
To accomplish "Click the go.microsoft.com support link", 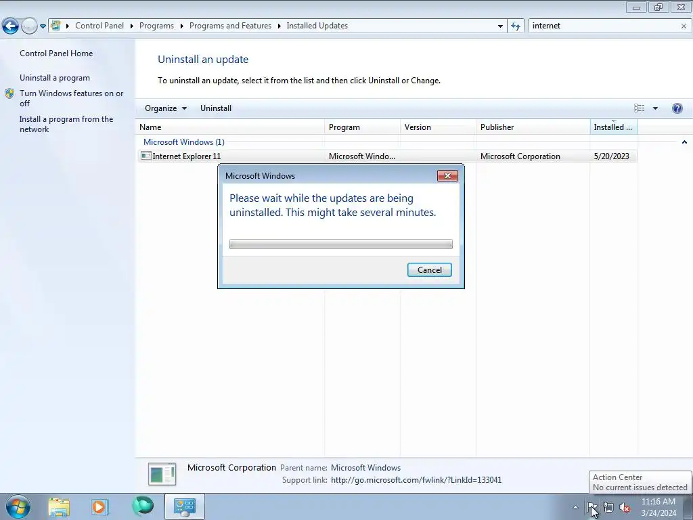I will coord(416,480).
